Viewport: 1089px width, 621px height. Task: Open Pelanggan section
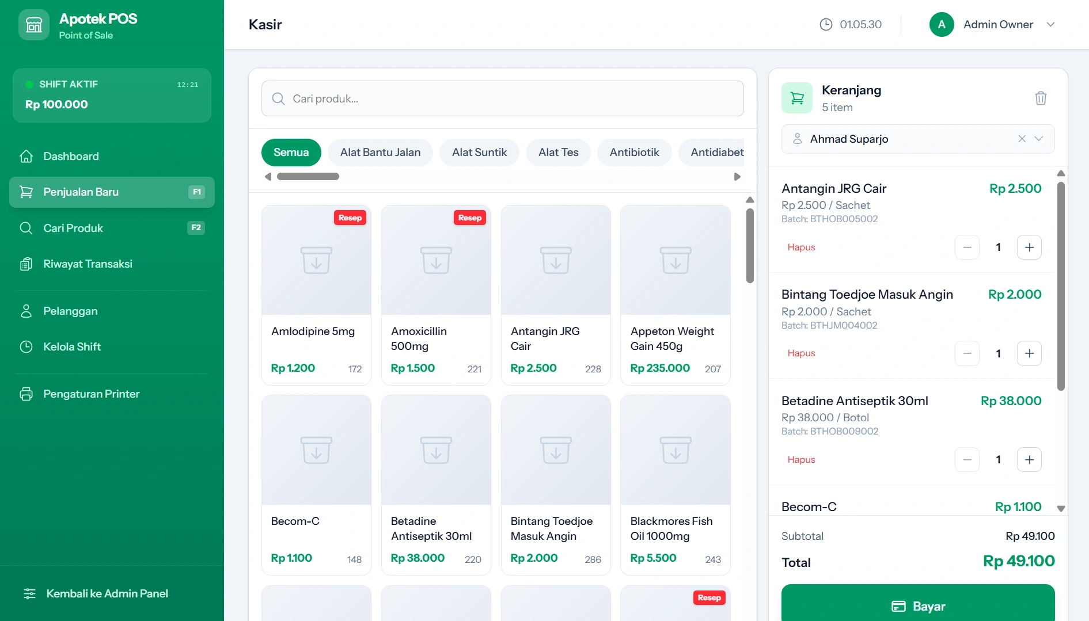(x=112, y=311)
